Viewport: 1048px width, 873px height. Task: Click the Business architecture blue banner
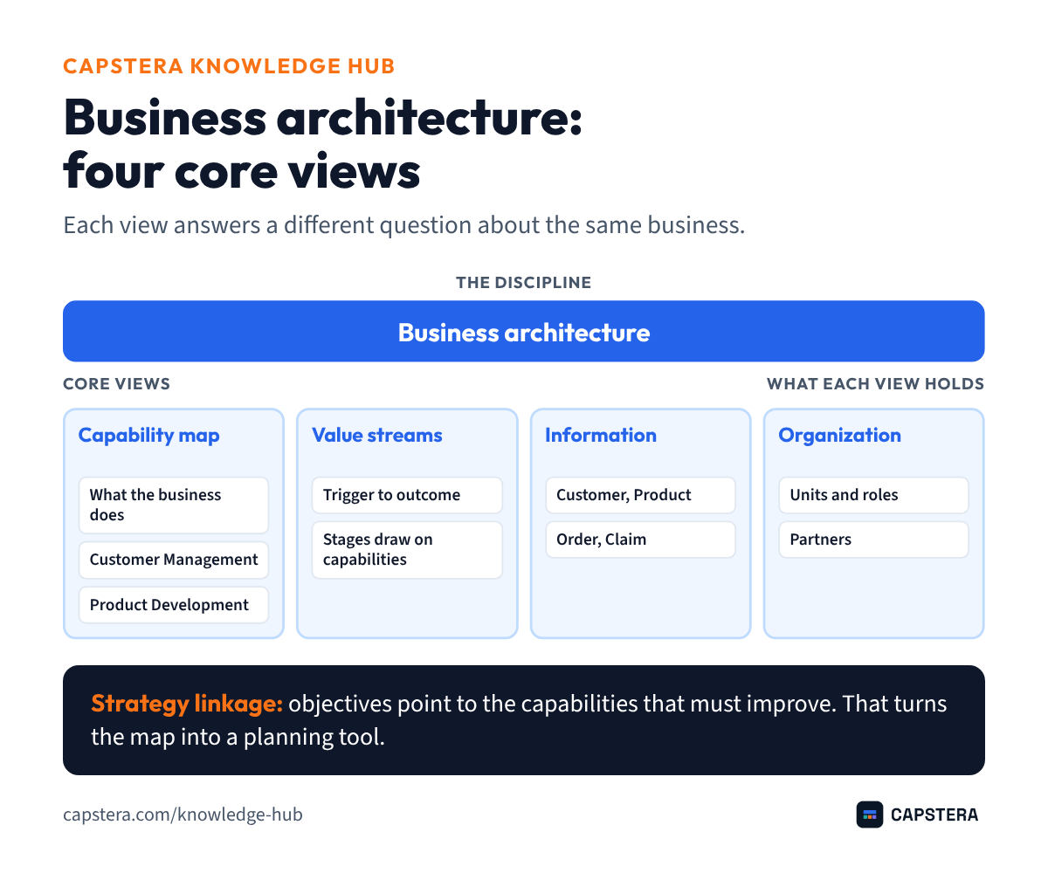coord(524,332)
